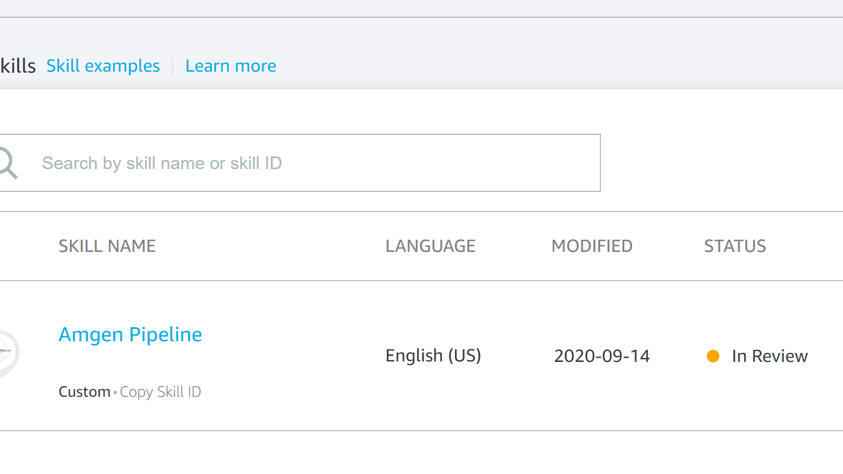This screenshot has height=474, width=843.
Task: Open the Skill examples link
Action: [x=103, y=66]
